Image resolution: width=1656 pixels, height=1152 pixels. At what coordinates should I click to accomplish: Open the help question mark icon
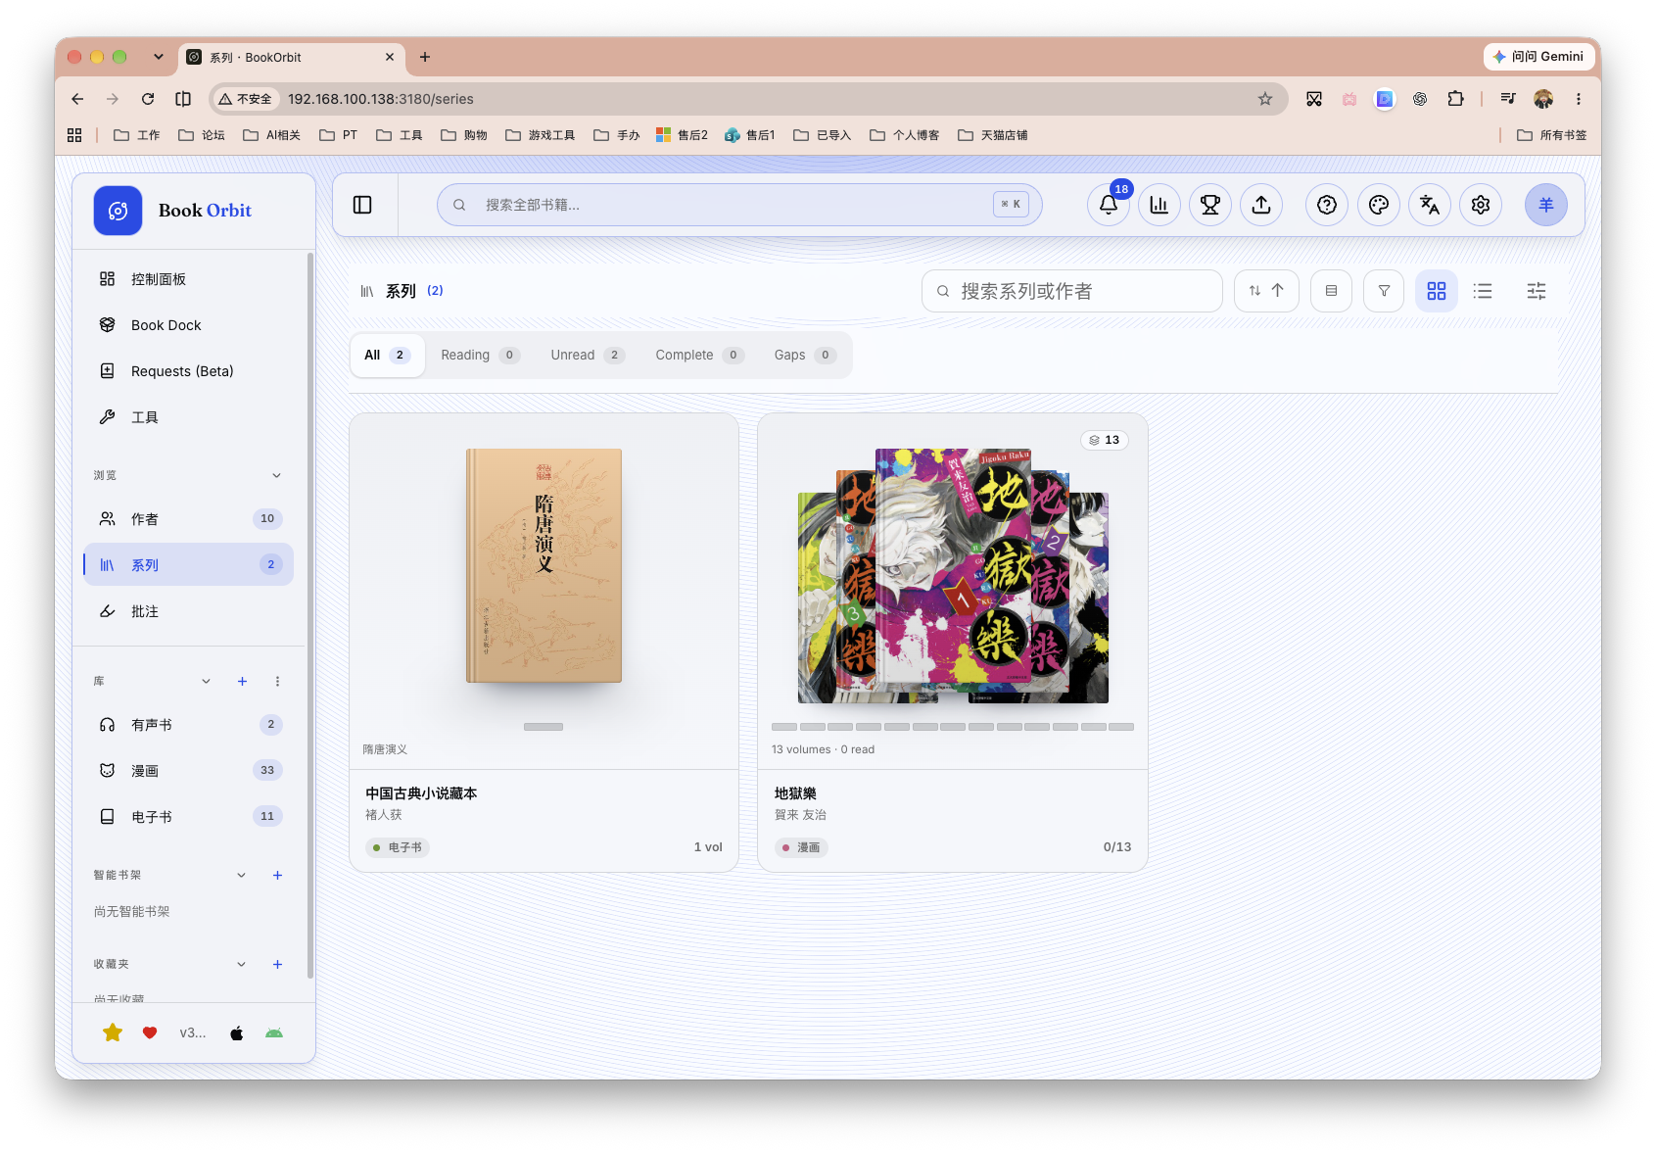pyautogui.click(x=1327, y=205)
